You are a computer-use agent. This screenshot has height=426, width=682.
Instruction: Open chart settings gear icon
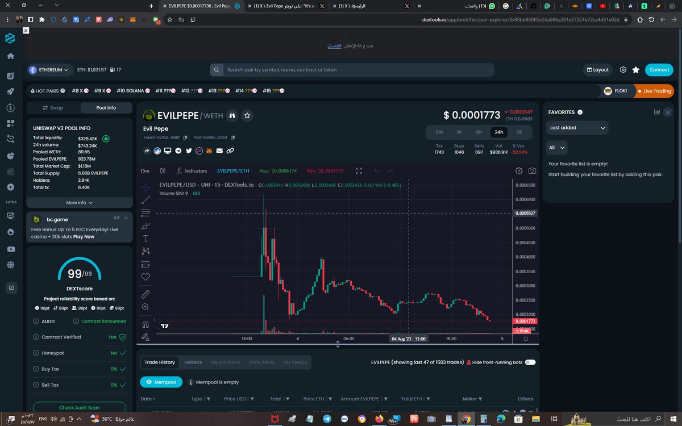[x=518, y=170]
